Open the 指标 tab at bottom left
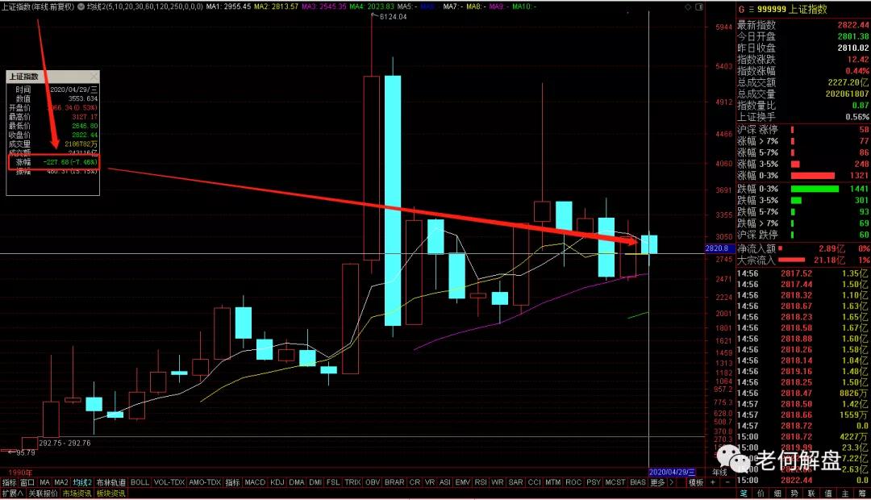The height and width of the screenshot is (500, 871). point(10,482)
